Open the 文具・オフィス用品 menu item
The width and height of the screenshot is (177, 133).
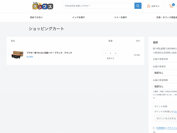(166, 17)
